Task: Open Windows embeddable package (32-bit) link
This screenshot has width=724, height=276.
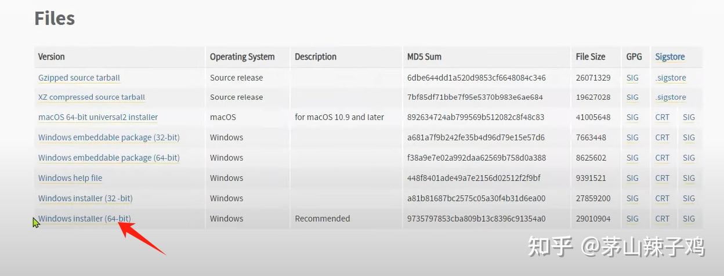Action: click(x=108, y=137)
